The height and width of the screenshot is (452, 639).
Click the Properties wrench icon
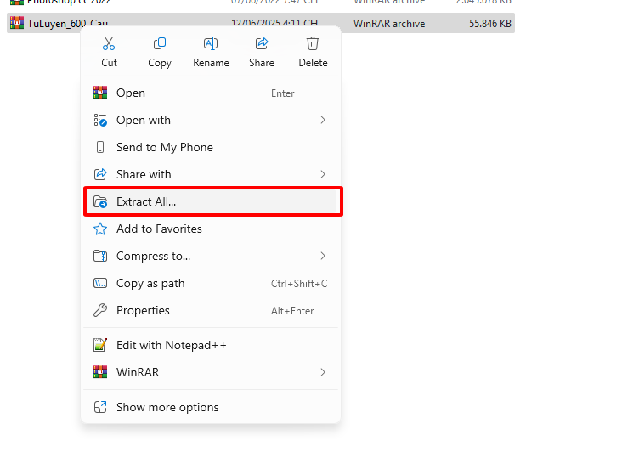[100, 310]
